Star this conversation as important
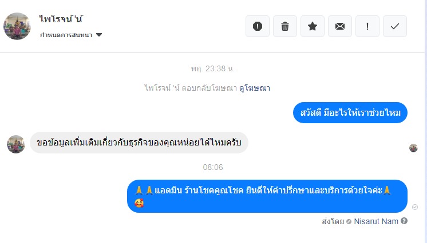Screen dimensions: 427x243 (x=313, y=26)
